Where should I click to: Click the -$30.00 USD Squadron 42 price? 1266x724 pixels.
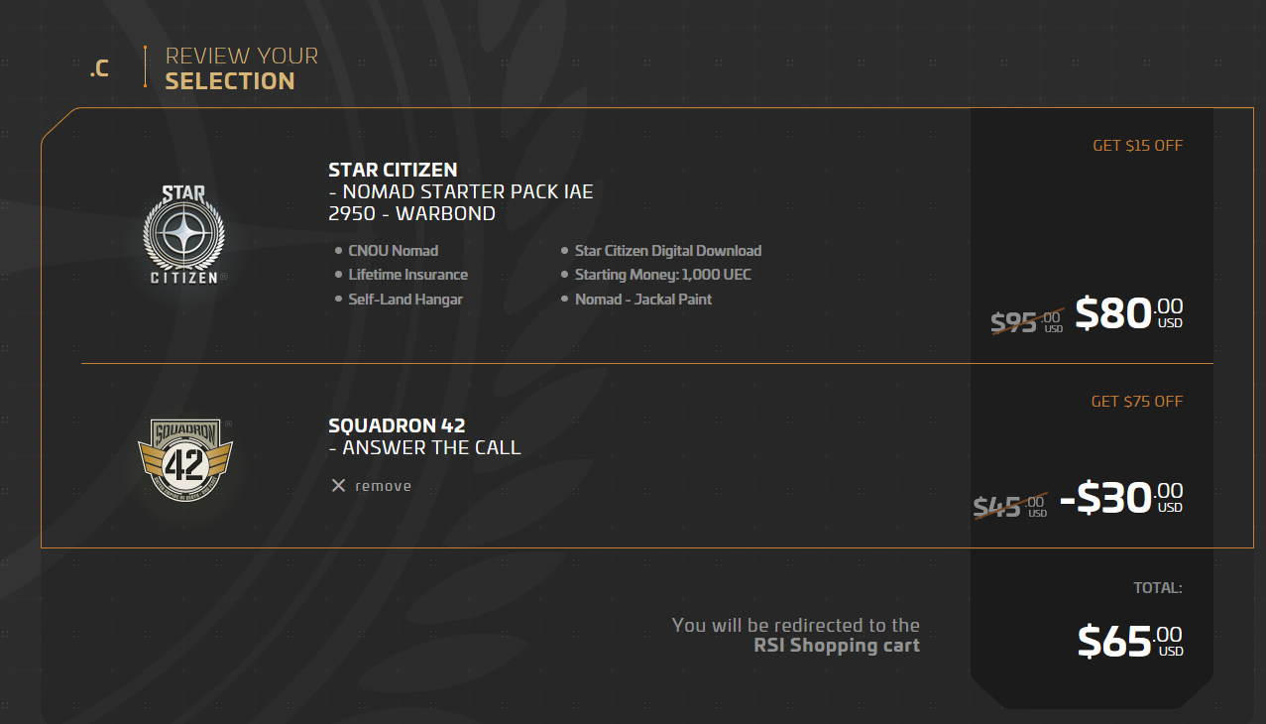(x=1120, y=498)
